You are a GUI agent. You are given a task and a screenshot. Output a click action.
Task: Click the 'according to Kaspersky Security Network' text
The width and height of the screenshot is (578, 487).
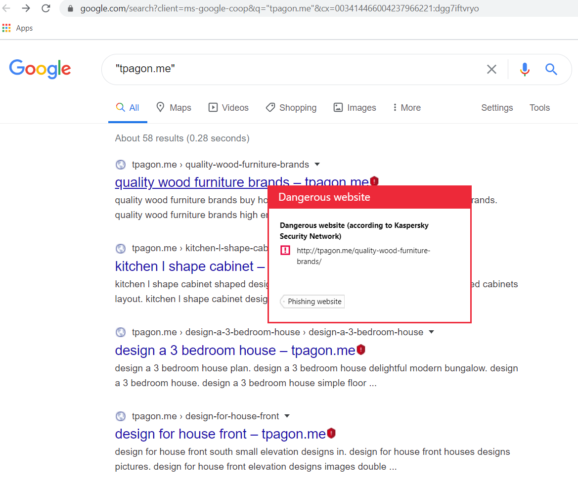click(354, 231)
